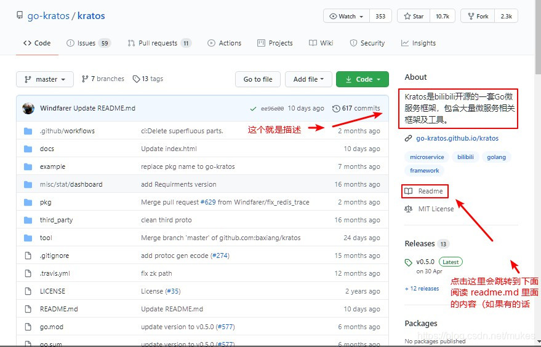
Task: Switch to the Actions tab
Action: pyautogui.click(x=224, y=43)
